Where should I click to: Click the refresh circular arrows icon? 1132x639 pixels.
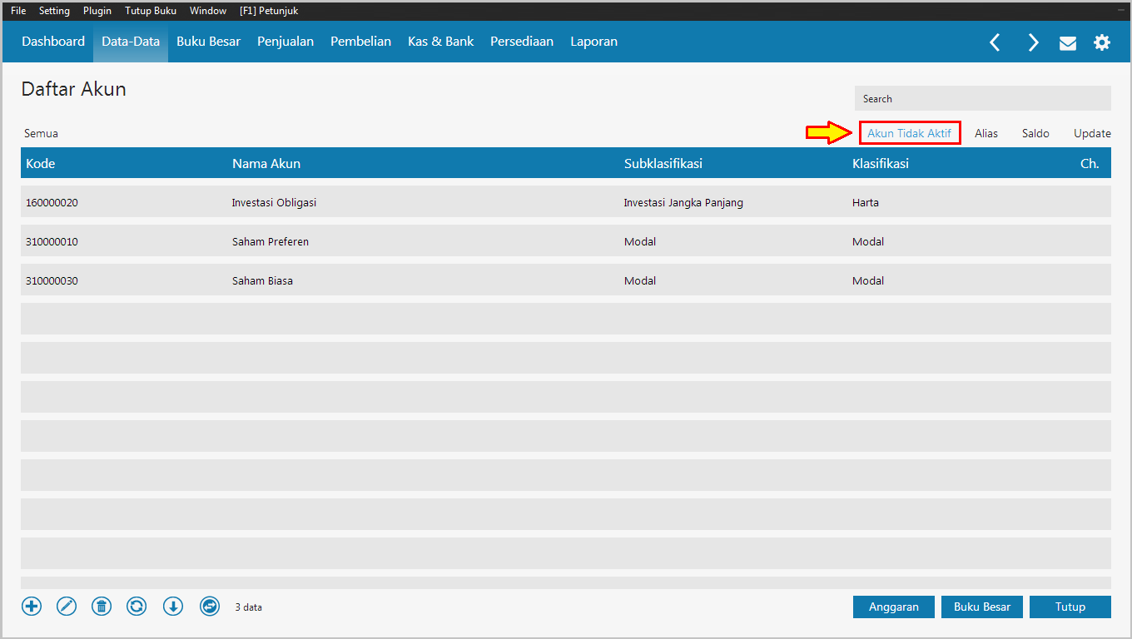(137, 607)
